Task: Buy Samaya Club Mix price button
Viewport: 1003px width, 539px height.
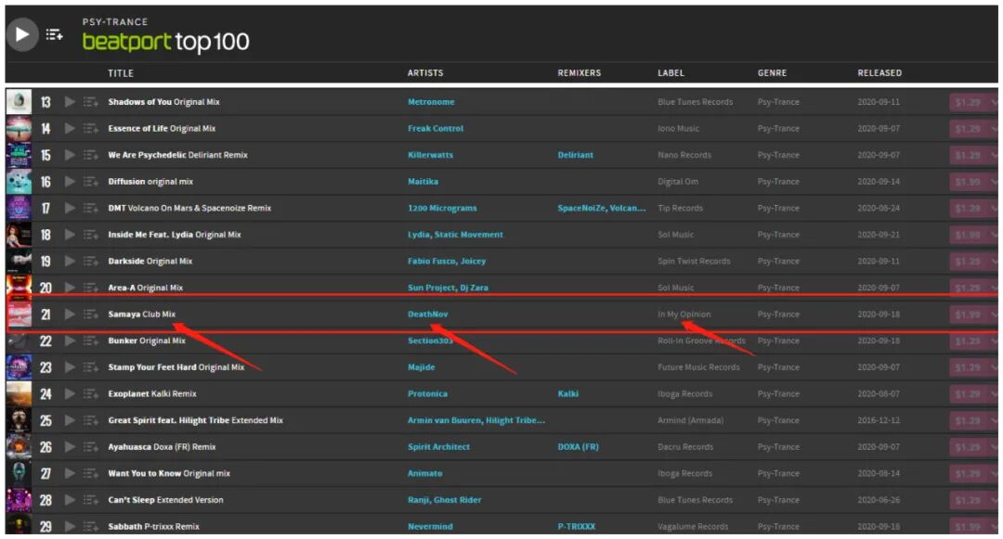Action: tap(969, 314)
